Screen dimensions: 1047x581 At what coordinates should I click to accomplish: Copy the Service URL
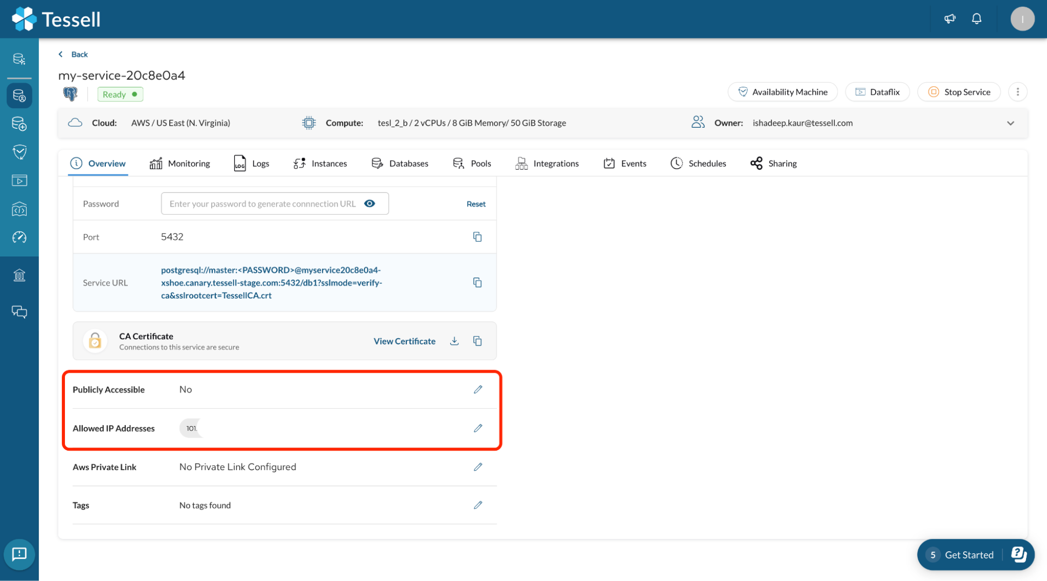477,283
